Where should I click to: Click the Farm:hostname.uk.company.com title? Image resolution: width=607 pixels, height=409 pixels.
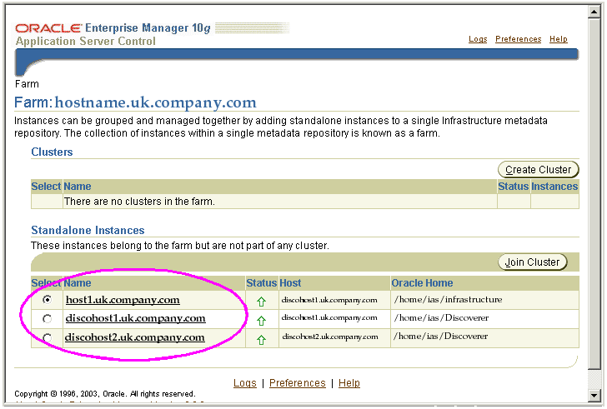[x=135, y=102]
